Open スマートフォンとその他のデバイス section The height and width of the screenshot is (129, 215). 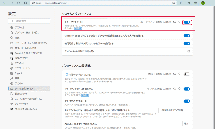[x=29, y=99]
